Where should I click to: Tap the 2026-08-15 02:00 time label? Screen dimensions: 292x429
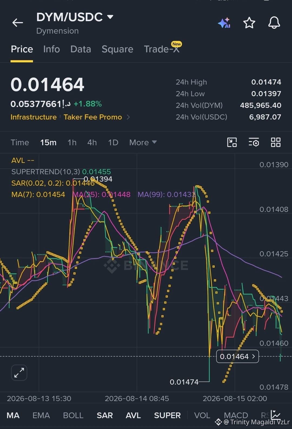click(235, 398)
